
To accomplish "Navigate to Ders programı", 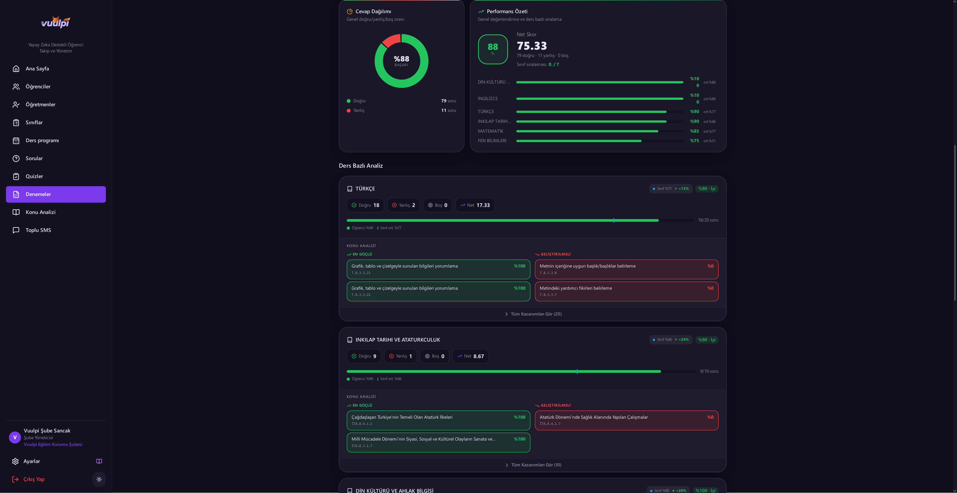I will click(x=56, y=140).
